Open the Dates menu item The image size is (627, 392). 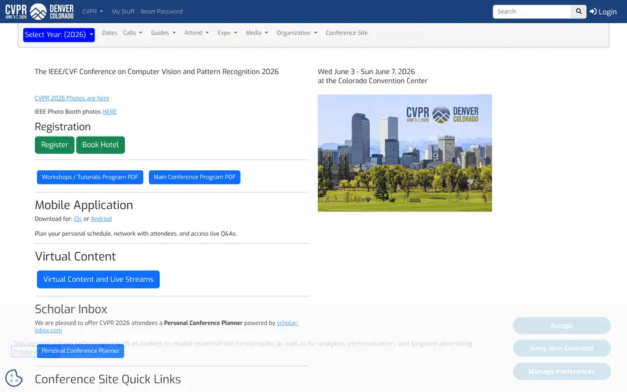(x=110, y=33)
